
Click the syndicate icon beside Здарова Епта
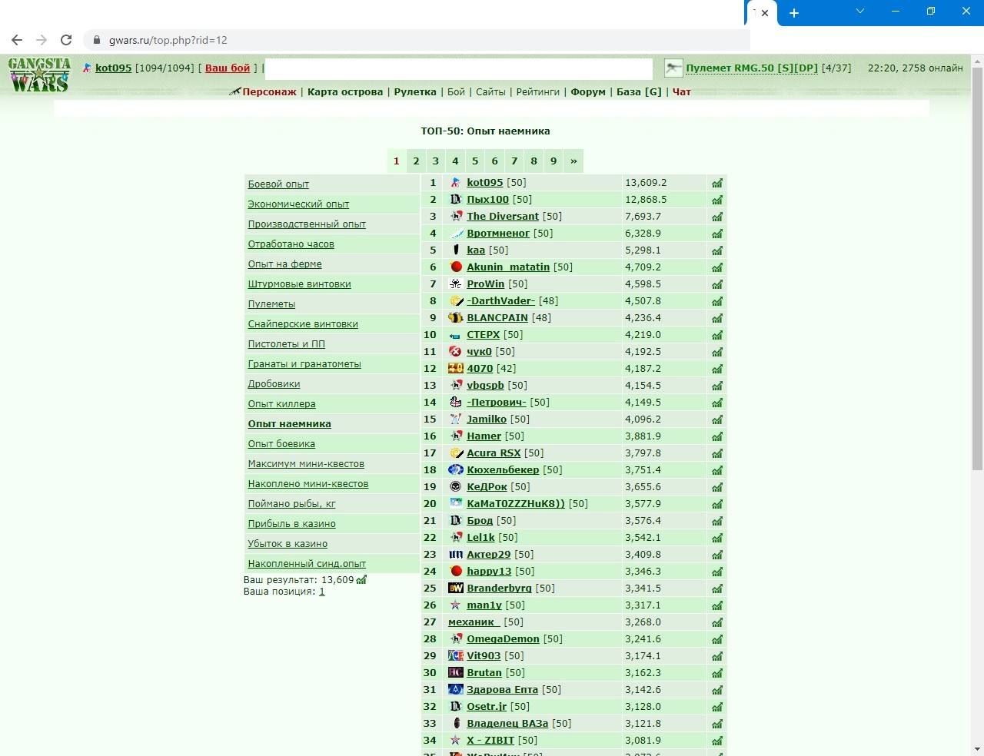pos(456,690)
